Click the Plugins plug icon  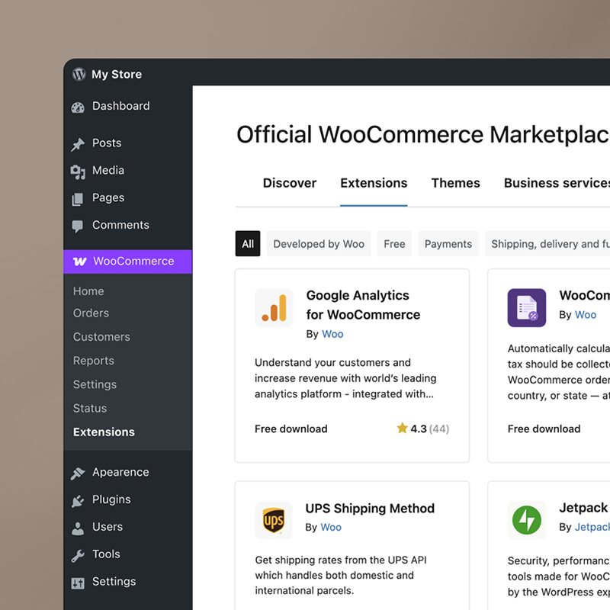pos(78,500)
